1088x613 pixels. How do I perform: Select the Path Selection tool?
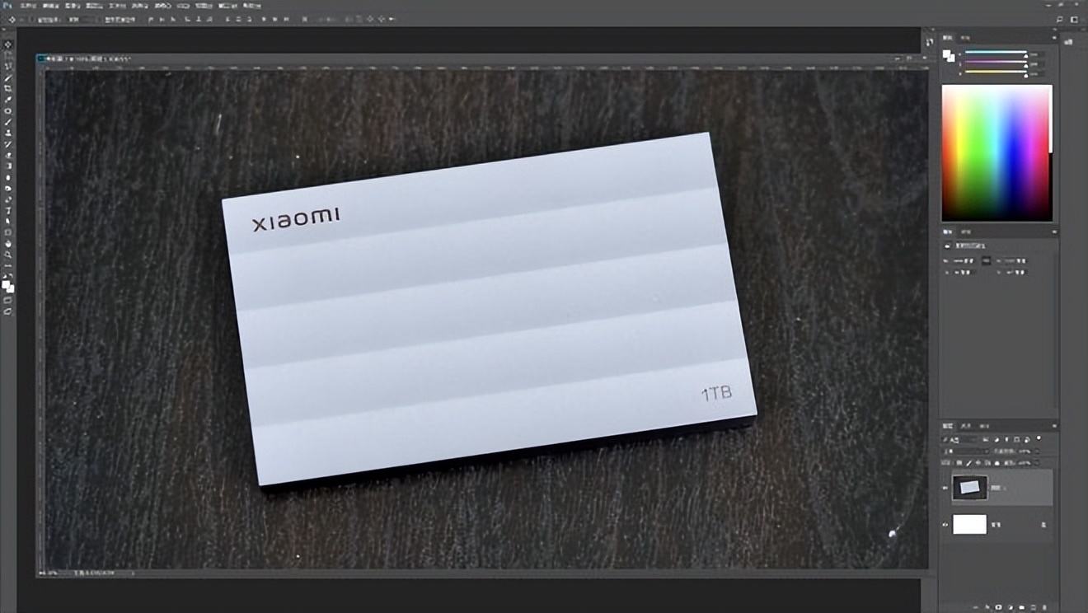point(8,222)
